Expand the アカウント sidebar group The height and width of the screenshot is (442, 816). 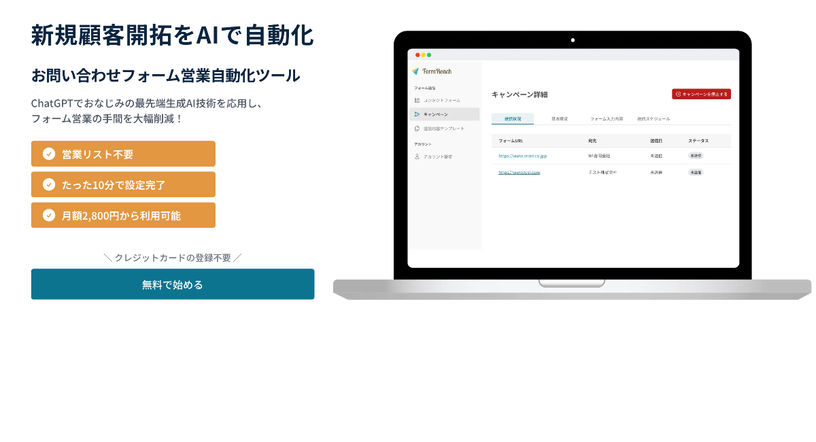(x=424, y=143)
